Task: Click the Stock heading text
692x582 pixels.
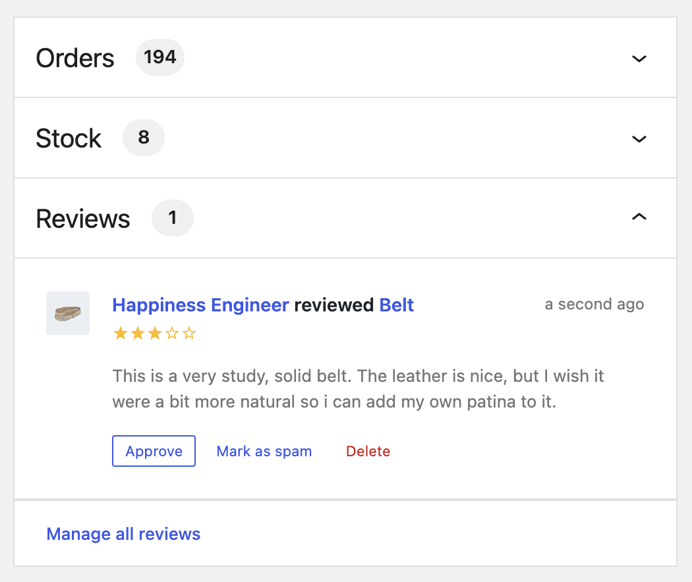Action: [x=69, y=138]
